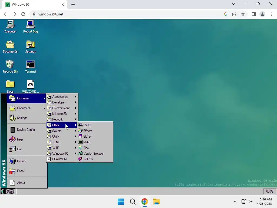Expand the Developer program folder
The height and width of the screenshot is (208, 277).
click(62, 102)
